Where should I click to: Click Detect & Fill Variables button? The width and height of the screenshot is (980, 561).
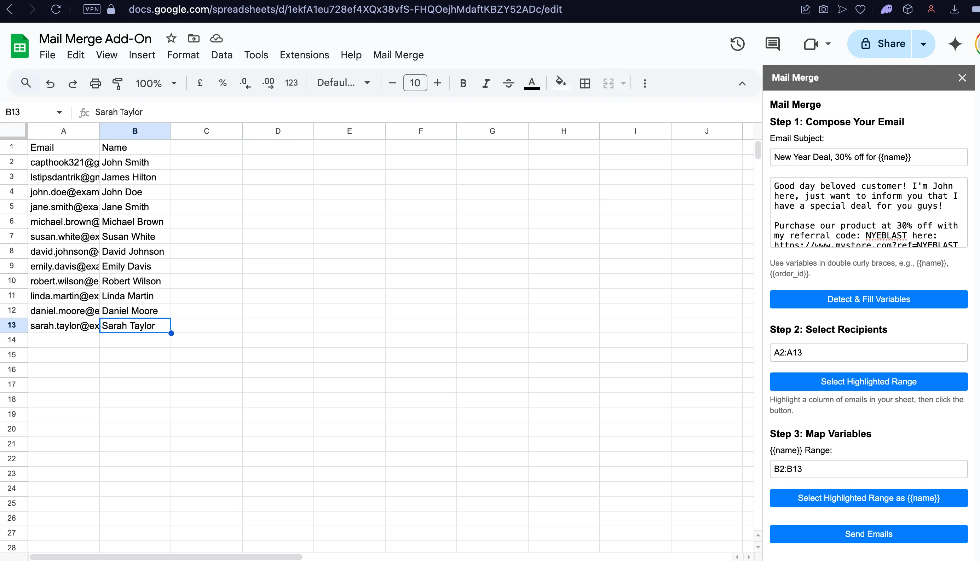[x=868, y=299]
